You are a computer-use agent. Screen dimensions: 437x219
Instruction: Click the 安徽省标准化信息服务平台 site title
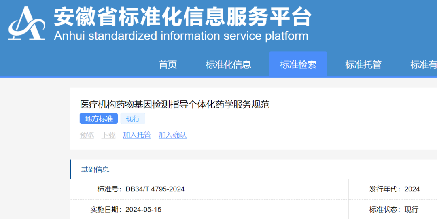183,16
